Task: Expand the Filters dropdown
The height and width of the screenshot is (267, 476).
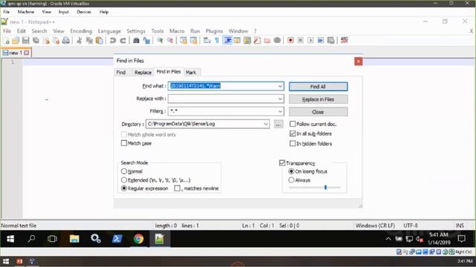Action: point(280,111)
